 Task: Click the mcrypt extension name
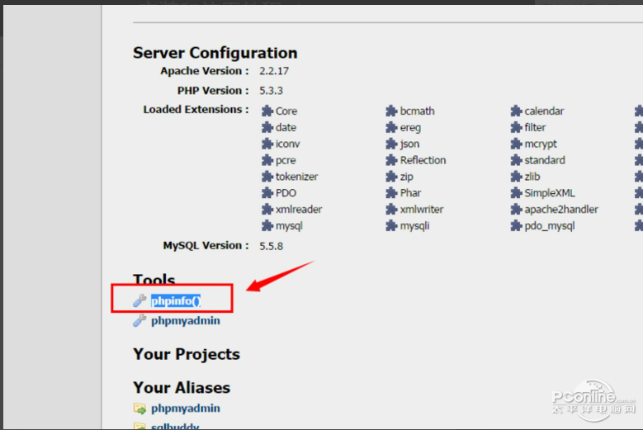541,144
